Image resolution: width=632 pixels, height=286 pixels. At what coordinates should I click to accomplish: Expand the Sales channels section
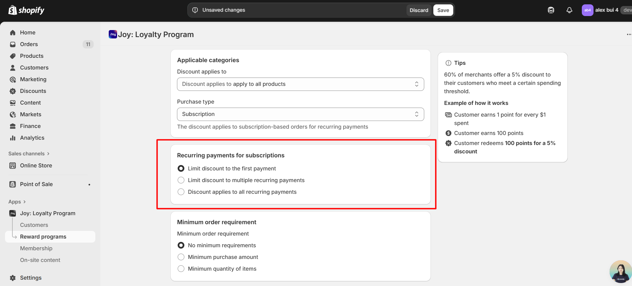point(29,154)
